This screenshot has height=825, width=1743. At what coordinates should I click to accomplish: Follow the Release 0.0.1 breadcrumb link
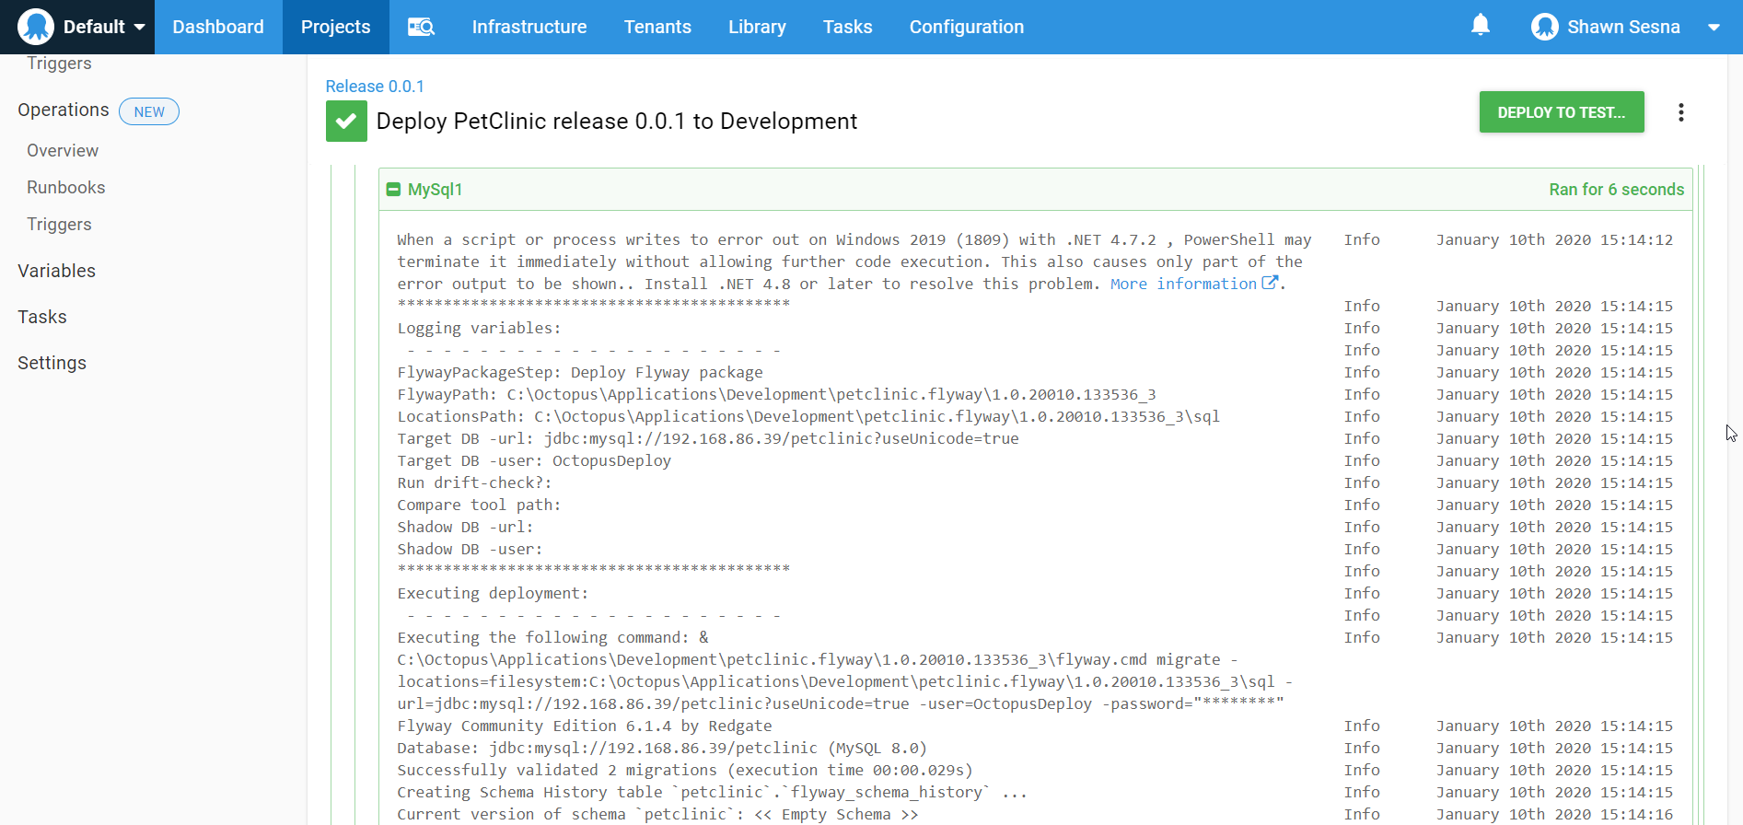click(375, 87)
